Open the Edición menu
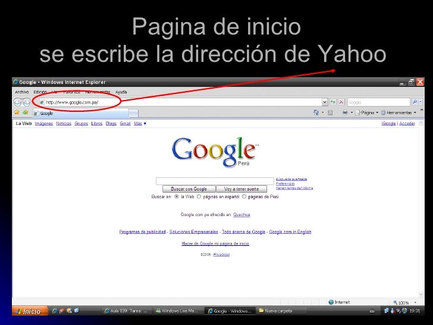Viewport: 433px width, 325px height. pyautogui.click(x=40, y=92)
